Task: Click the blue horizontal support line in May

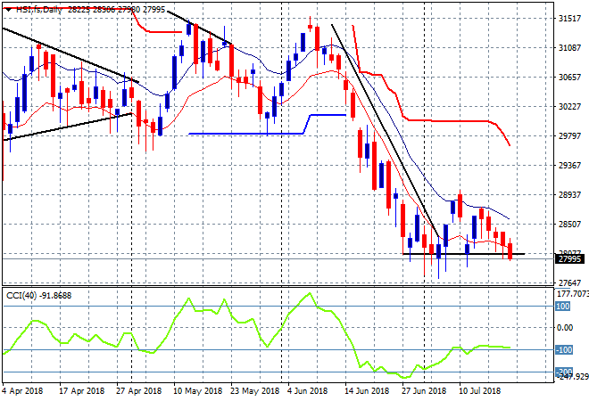Action: click(245, 134)
